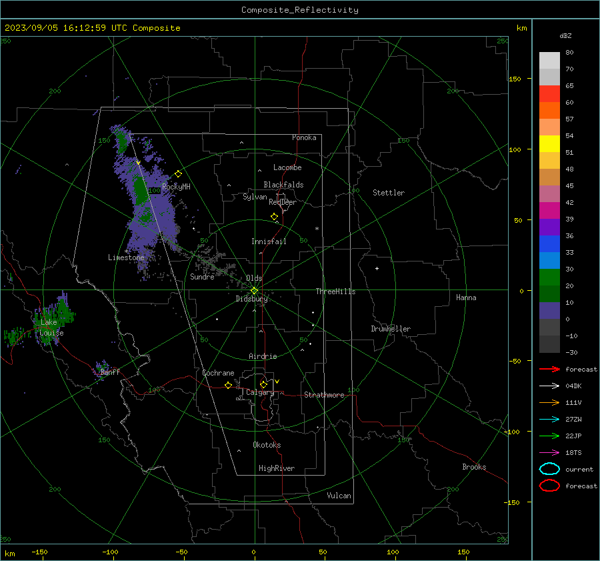Viewport: 600px width, 561px height.
Task: Click the Strathmore town label
Action: 324,395
